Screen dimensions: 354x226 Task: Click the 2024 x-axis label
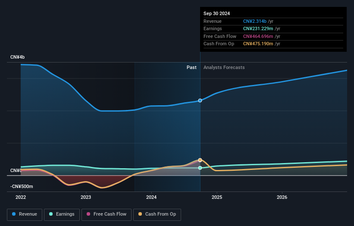[151, 197]
